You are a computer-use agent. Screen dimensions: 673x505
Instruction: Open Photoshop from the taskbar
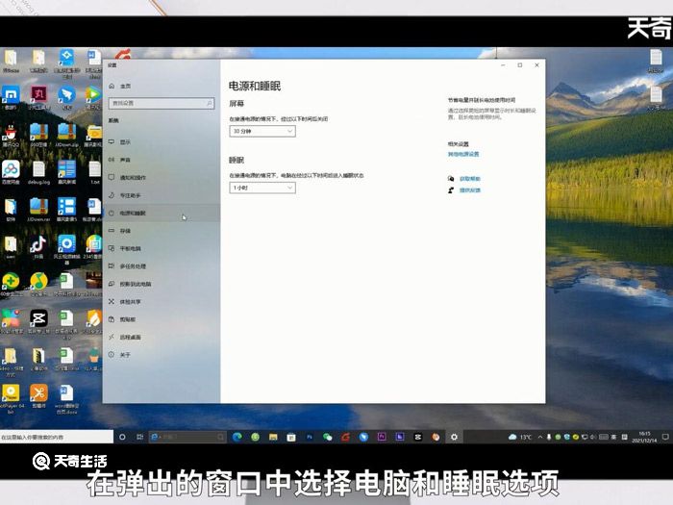coord(310,437)
